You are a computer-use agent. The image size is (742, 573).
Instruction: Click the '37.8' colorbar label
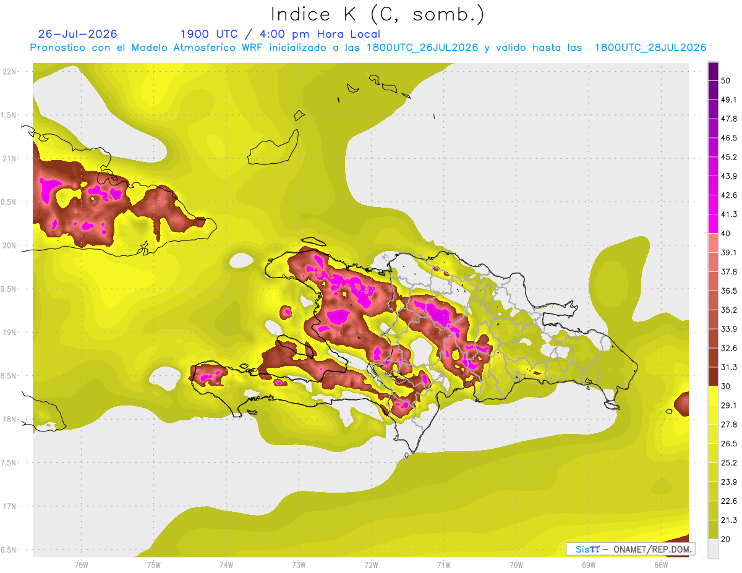pyautogui.click(x=729, y=271)
